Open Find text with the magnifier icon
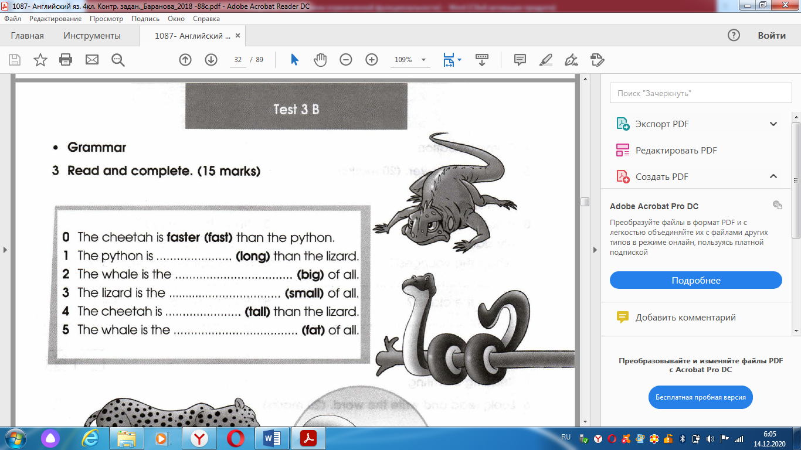This screenshot has width=801, height=450. coord(118,60)
